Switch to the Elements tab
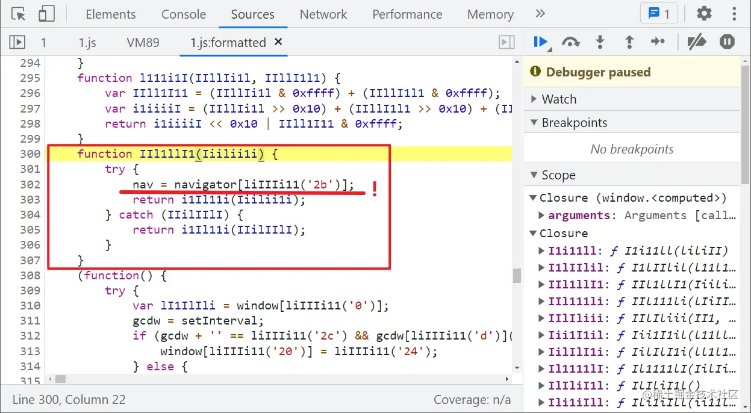This screenshot has width=751, height=413. [111, 14]
